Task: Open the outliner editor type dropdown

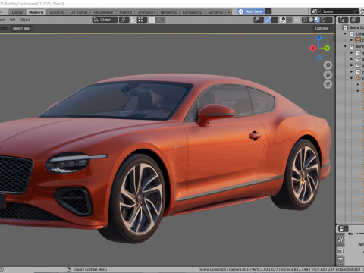Action: (x=344, y=20)
